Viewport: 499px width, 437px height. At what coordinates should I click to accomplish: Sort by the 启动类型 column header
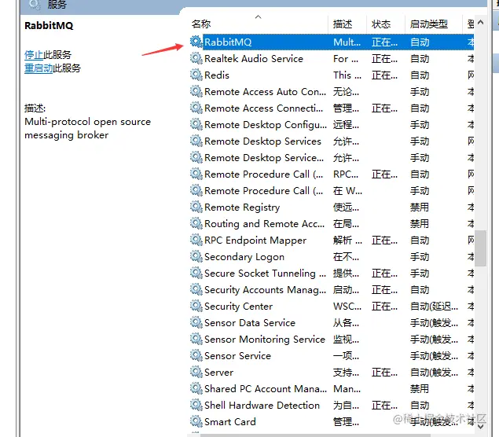[429, 24]
